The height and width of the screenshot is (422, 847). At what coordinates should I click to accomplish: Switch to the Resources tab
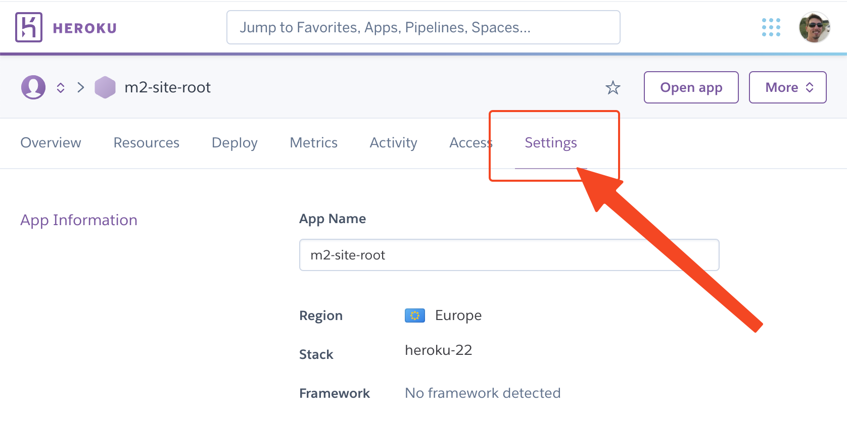coord(147,143)
